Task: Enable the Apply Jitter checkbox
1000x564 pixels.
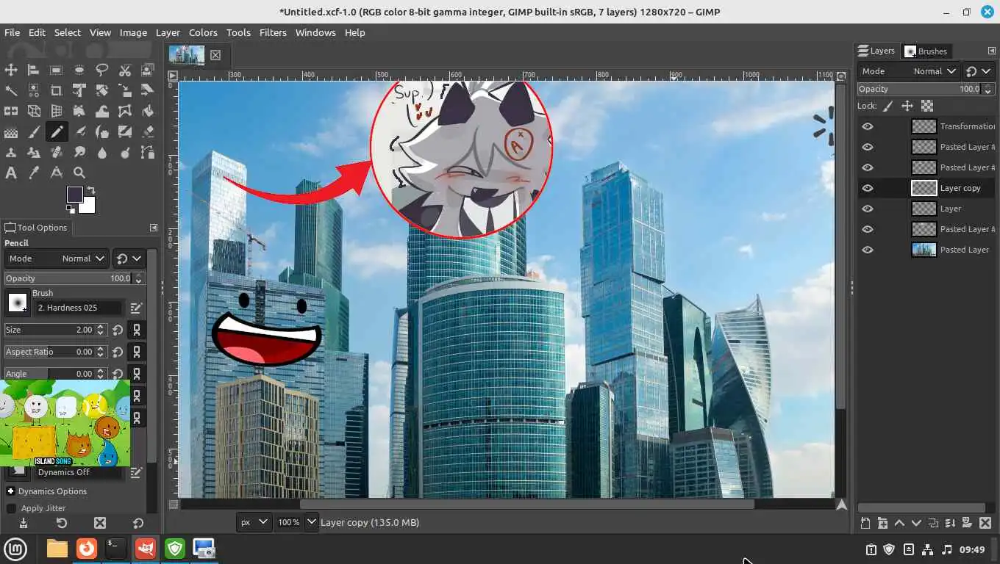Action: pyautogui.click(x=11, y=508)
